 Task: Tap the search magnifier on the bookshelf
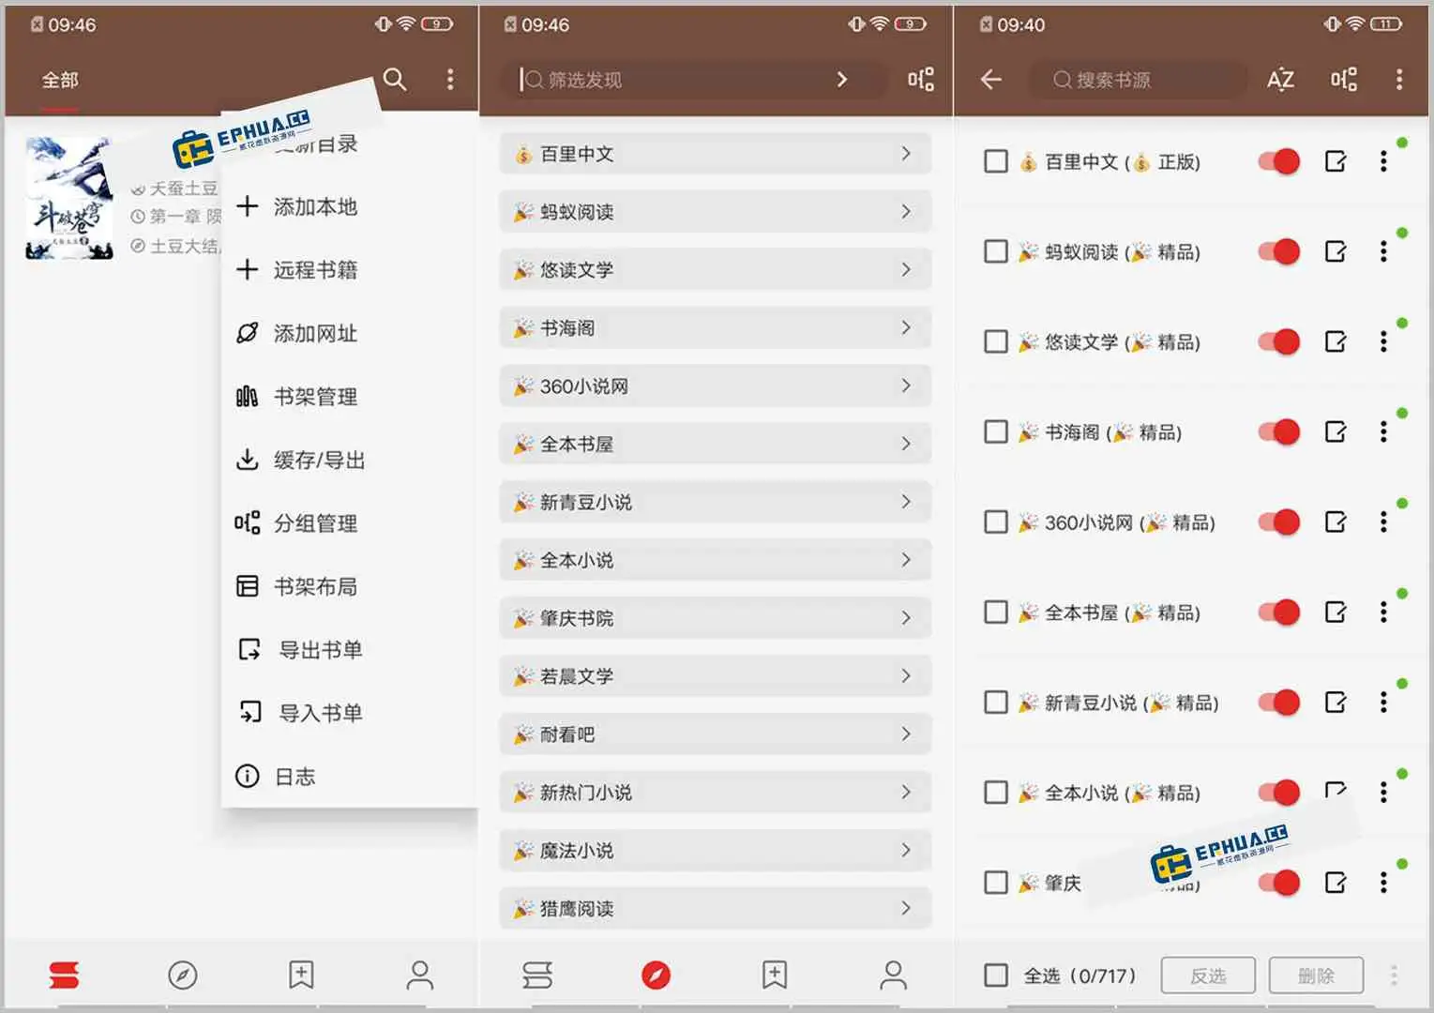395,80
